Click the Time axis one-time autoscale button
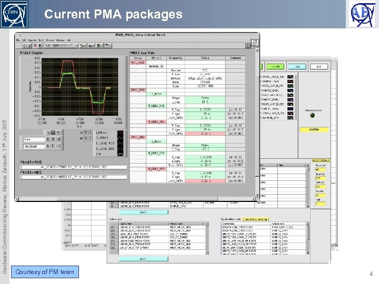Screen dimensions: 379x284 click(53, 139)
